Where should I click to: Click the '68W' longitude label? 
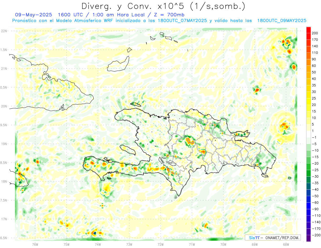click(x=286, y=244)
